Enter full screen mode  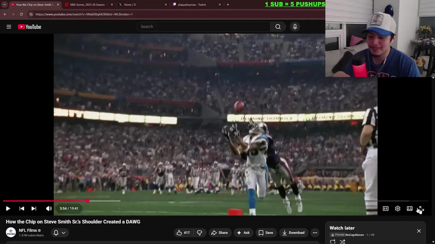[x=421, y=208]
